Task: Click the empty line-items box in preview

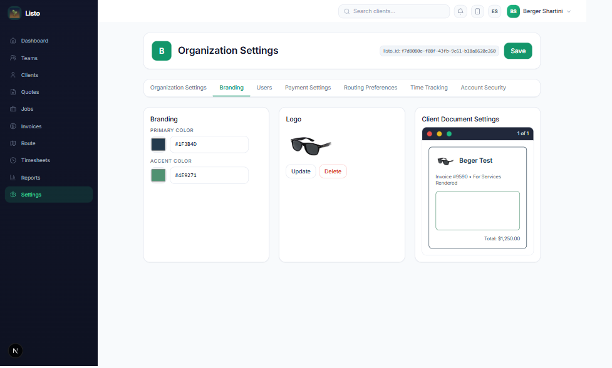Action: coord(477,210)
